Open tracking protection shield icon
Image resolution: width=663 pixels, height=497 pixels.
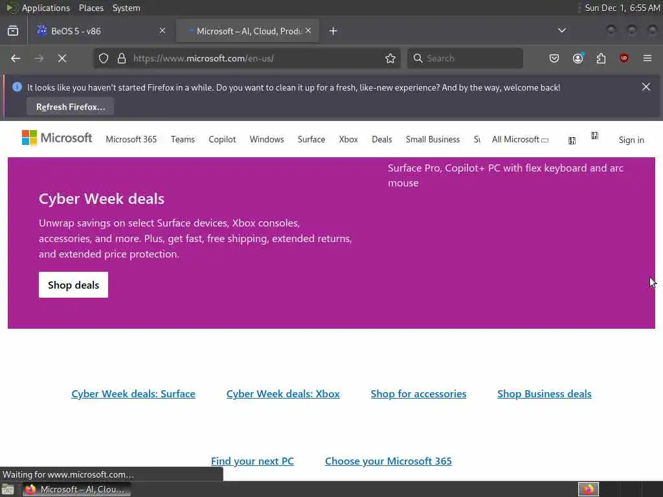(x=104, y=58)
